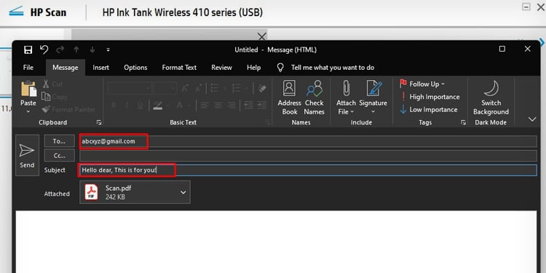Image resolution: width=546 pixels, height=273 pixels.
Task: Open the Scan.pdf attachment dropdown arrow
Action: [x=183, y=192]
